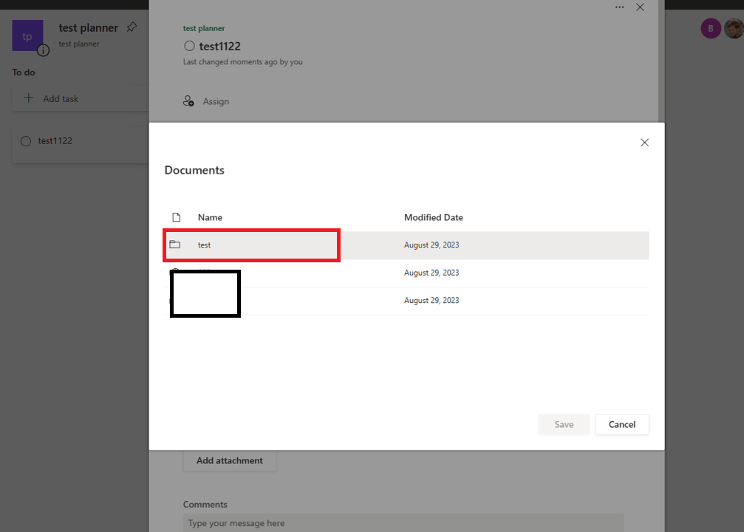Click the purple B member avatar
The width and height of the screenshot is (744, 532).
pyautogui.click(x=710, y=29)
